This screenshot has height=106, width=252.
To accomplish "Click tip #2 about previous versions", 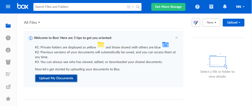I will (x=105, y=55).
